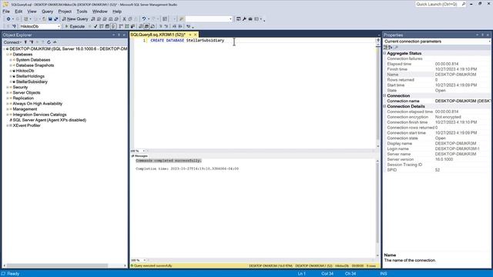The width and height of the screenshot is (493, 277).
Task: Click the Object Explorer pin icon
Action: pyautogui.click(x=119, y=35)
